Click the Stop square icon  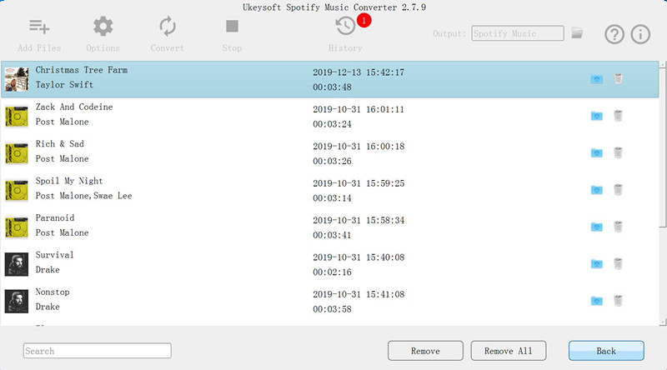click(x=232, y=27)
